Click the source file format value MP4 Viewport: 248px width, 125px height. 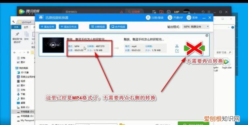pyautogui.click(x=77, y=47)
